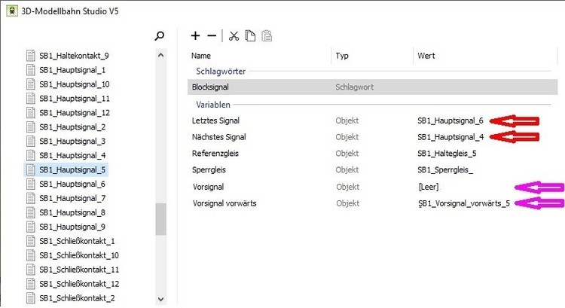Image resolution: width=565 pixels, height=308 pixels.
Task: Click the paste clipboard icon
Action: [266, 35]
